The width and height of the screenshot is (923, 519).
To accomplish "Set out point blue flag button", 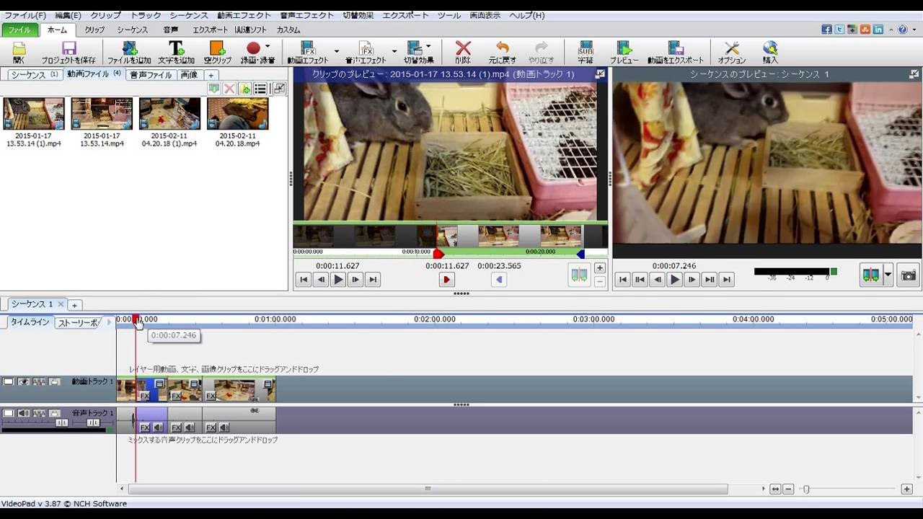I will point(498,280).
